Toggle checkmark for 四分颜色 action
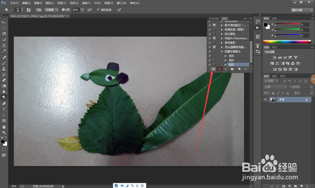 point(210,34)
